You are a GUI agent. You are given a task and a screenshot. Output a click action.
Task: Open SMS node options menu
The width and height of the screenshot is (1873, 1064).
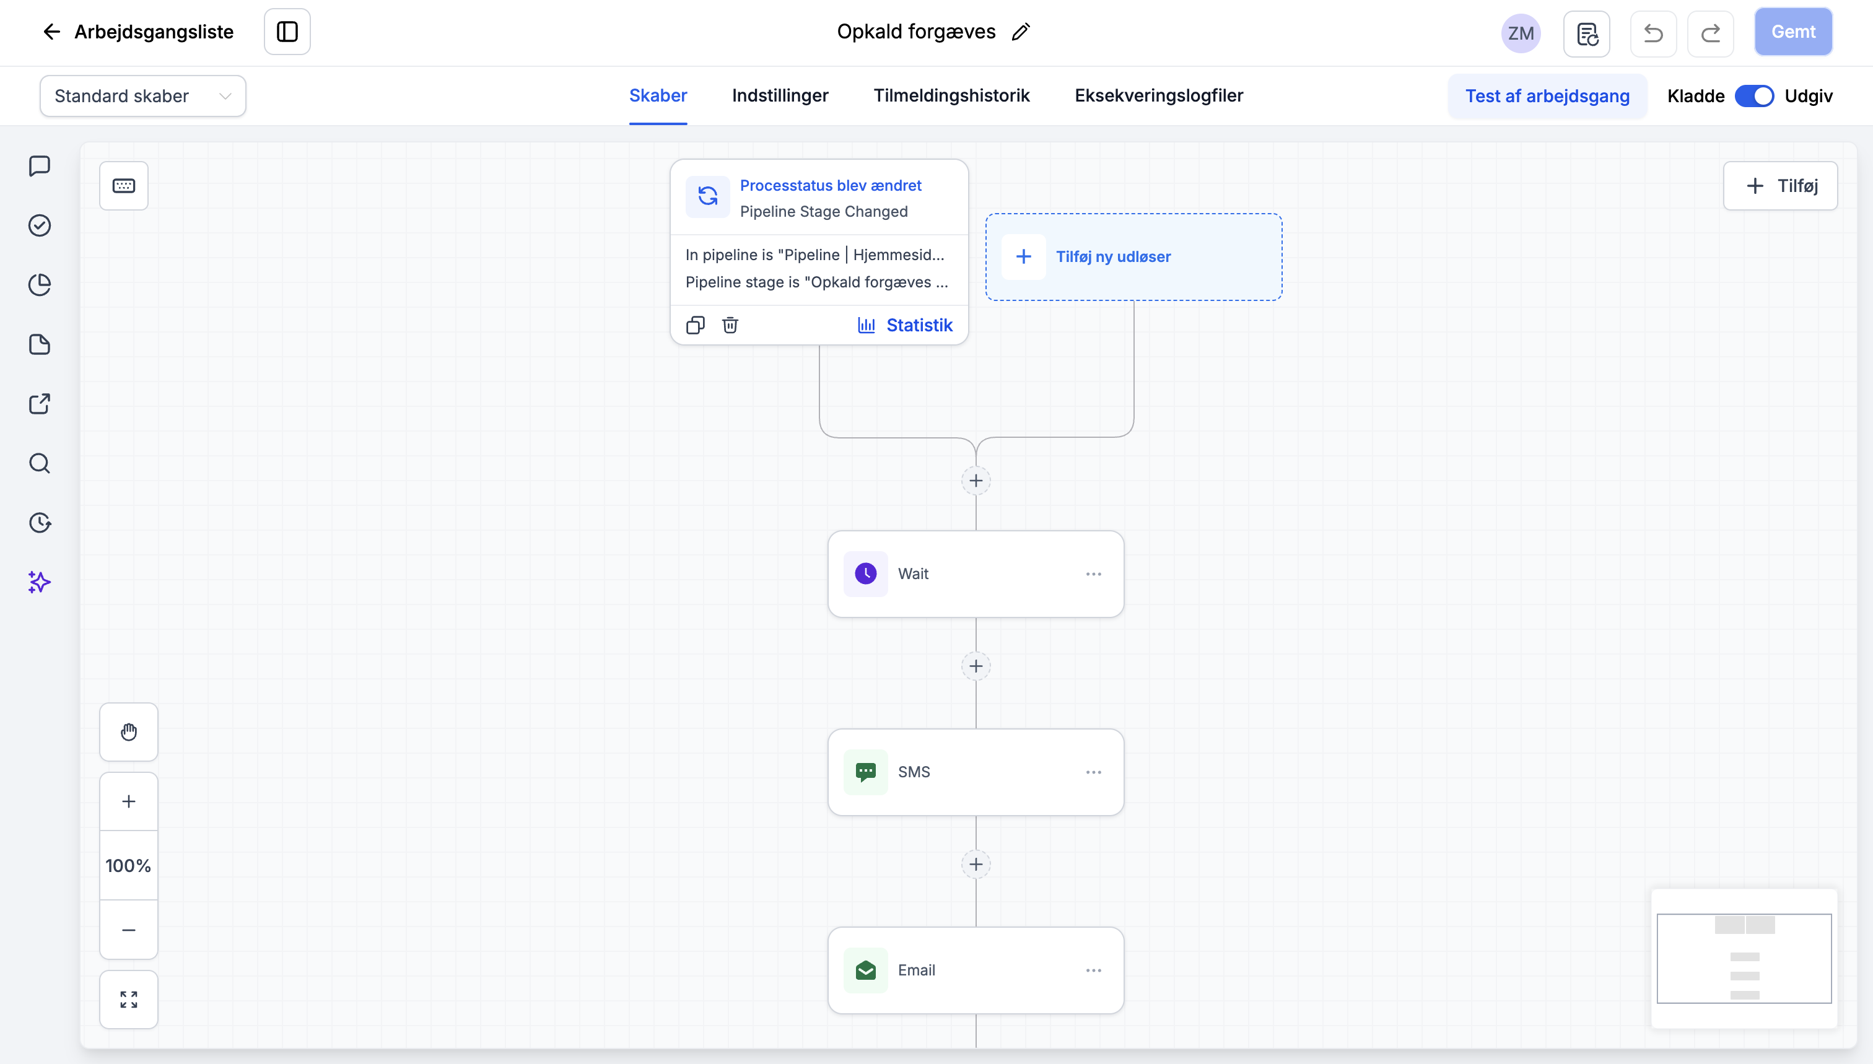pyautogui.click(x=1093, y=772)
